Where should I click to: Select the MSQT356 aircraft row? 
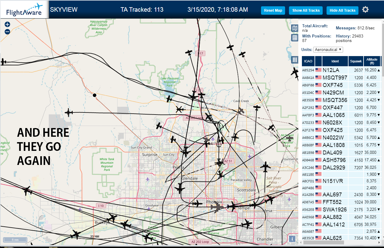341,100
